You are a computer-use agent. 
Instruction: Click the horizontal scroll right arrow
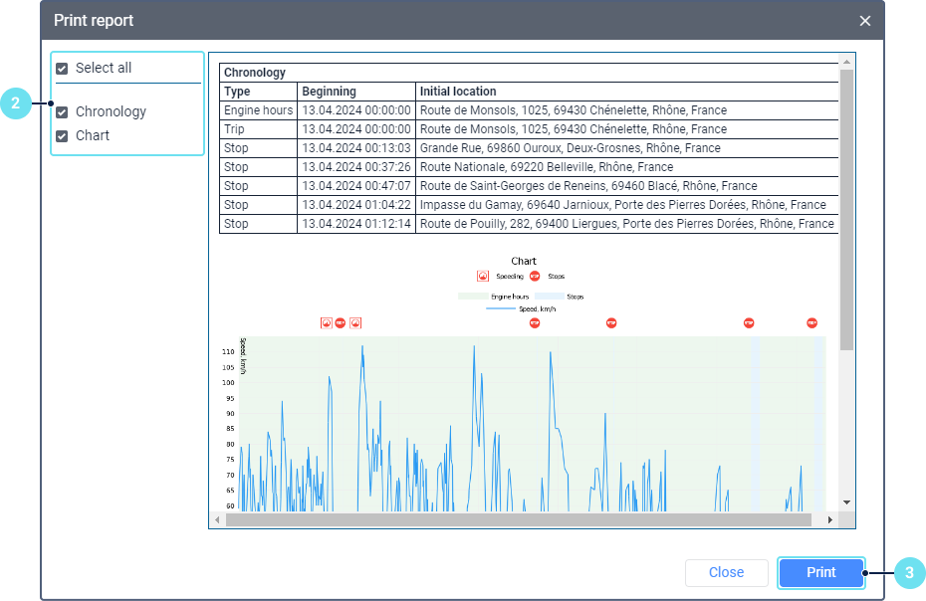click(x=830, y=520)
